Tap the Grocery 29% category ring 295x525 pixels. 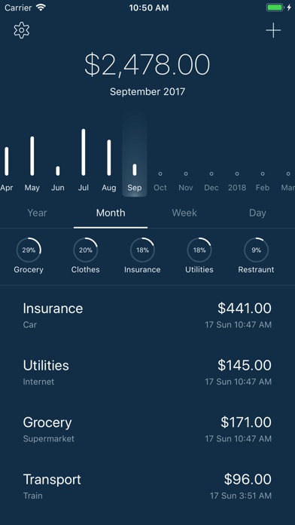[29, 250]
